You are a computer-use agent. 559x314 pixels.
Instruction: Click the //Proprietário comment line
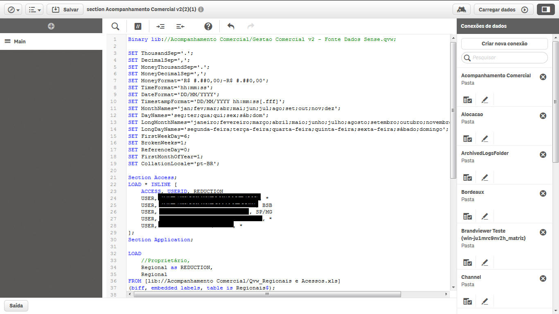(x=166, y=260)
